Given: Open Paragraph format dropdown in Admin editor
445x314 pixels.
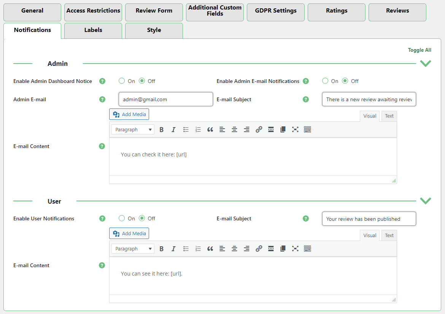Looking at the screenshot, I should click(133, 130).
